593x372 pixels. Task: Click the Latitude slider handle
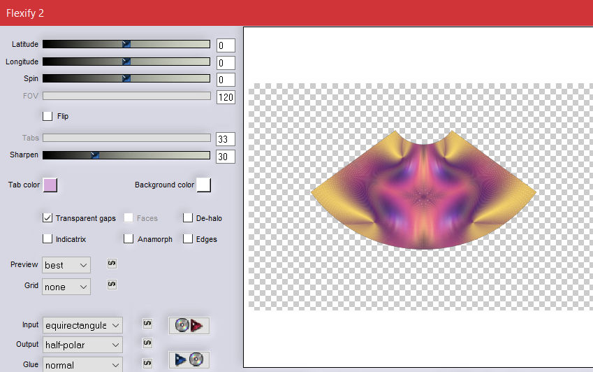point(126,44)
